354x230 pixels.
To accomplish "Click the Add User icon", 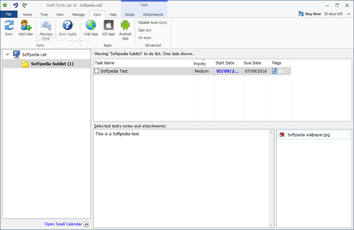I will (x=26, y=25).
